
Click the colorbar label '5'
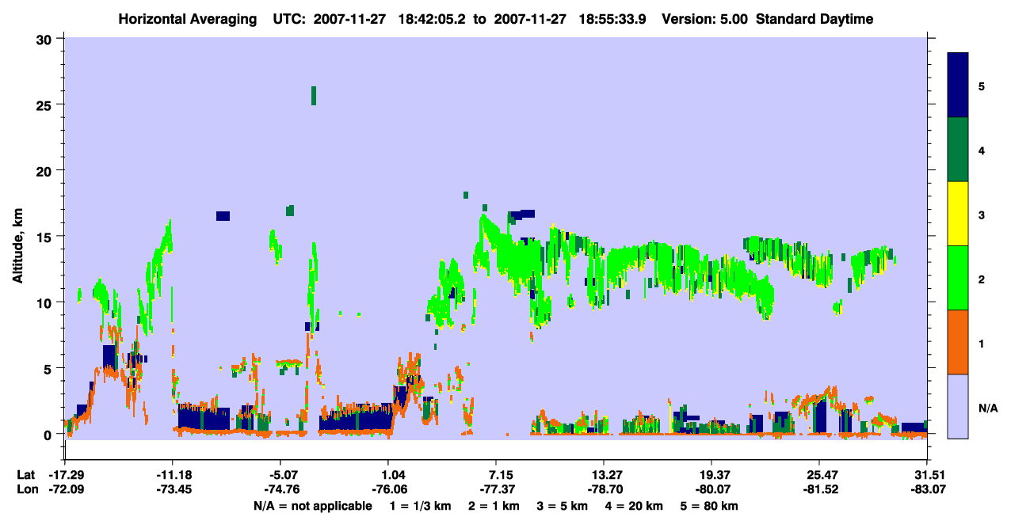click(982, 85)
